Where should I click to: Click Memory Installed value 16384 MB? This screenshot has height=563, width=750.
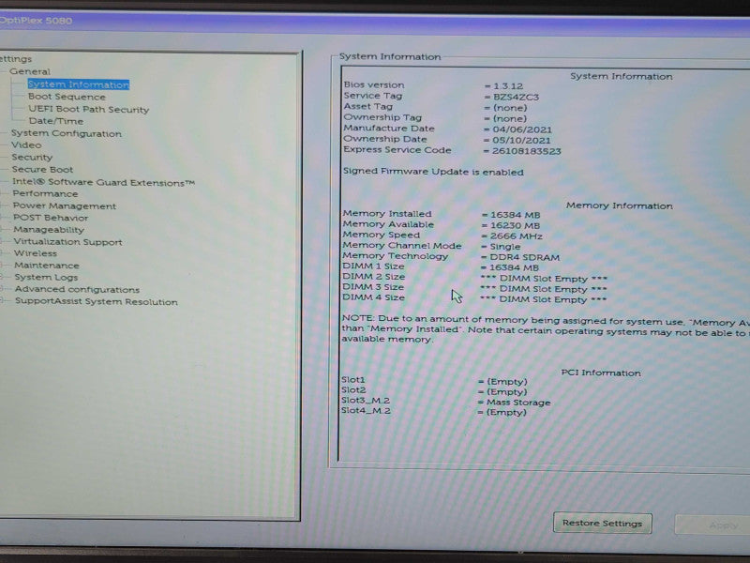(x=515, y=215)
